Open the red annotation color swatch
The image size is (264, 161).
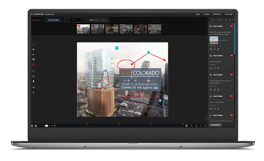click(x=33, y=64)
